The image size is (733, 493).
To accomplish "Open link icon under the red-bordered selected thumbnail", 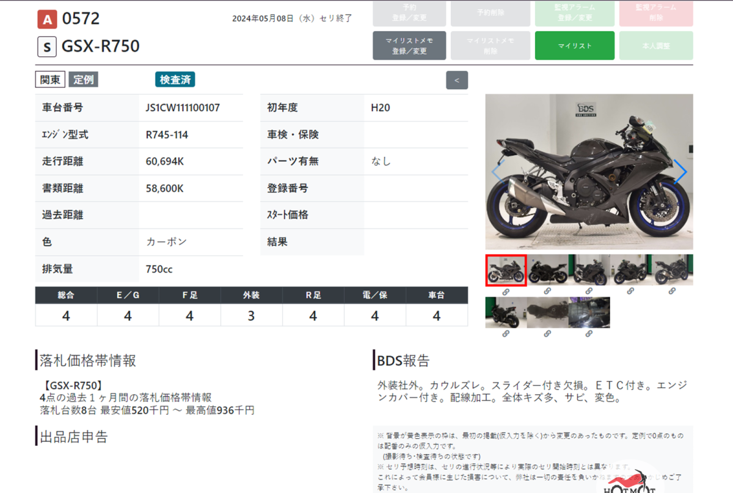I will (506, 291).
